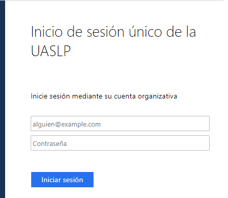The width and height of the screenshot is (228, 198).
Task: Click the alguien@example.com placeholder text
Action: 66,125
